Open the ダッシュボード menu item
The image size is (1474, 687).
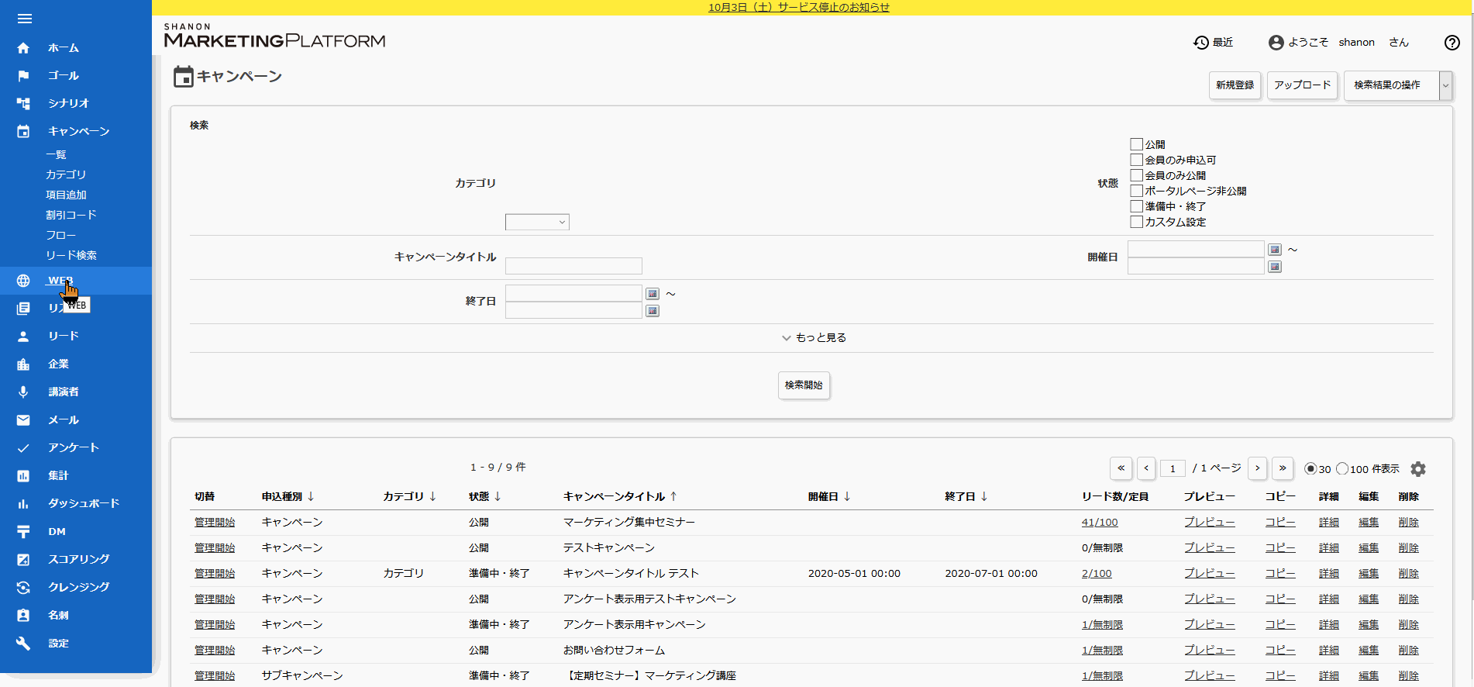pos(84,503)
